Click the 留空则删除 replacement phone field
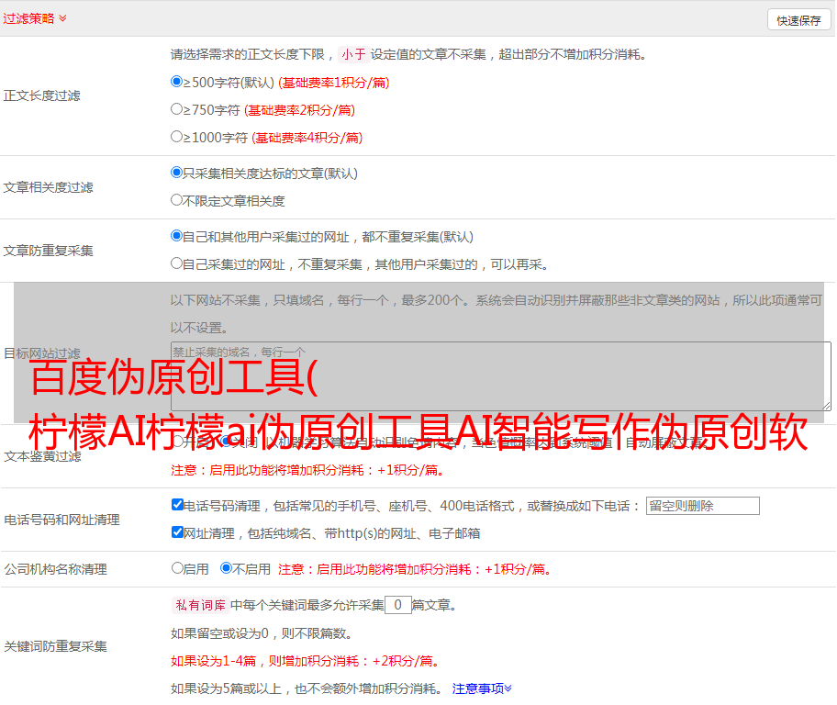Viewport: 837px width, 705px height. tap(702, 506)
